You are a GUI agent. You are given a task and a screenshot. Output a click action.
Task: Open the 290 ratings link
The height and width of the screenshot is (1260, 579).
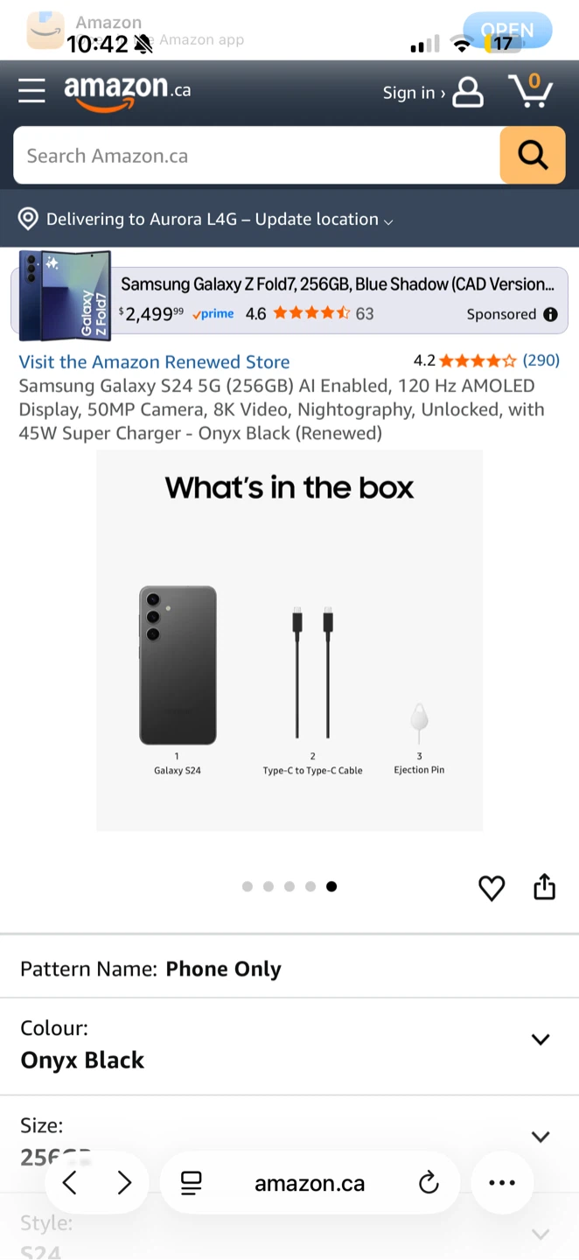point(541,360)
